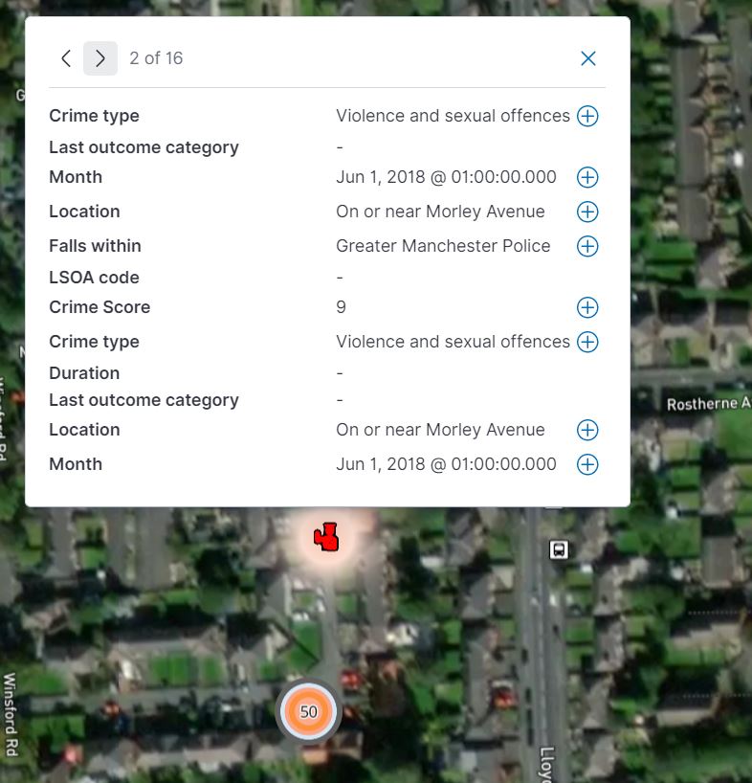
Task: Filter by first Location row's plus icon
Action: coord(587,212)
